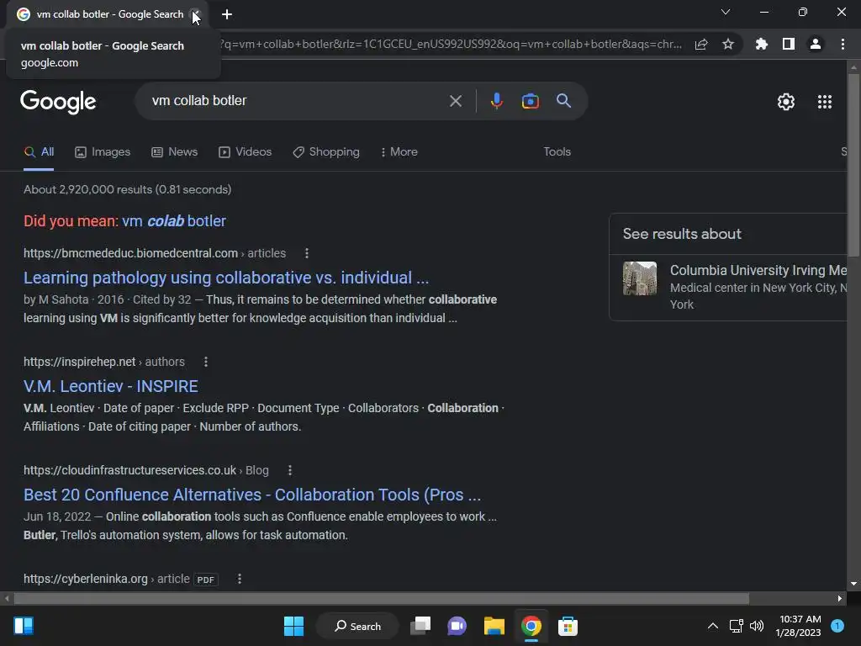Open the Chrome profile icon
This screenshot has height=646, width=861.
point(816,44)
